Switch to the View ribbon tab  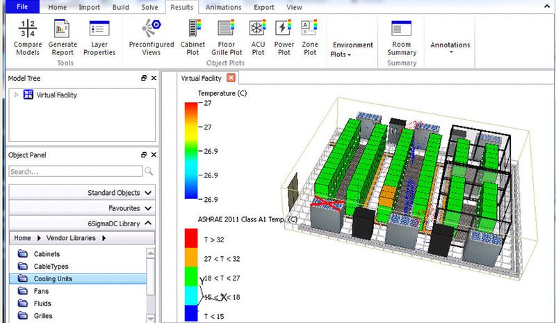pos(294,7)
